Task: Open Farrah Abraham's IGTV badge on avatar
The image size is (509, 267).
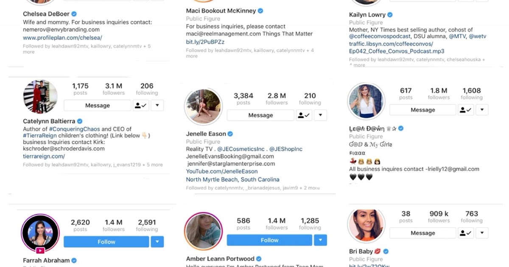Action: 41,250
